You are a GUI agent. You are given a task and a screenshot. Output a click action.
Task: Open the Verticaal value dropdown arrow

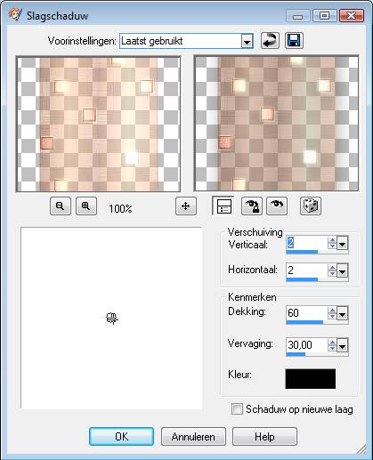click(x=342, y=244)
